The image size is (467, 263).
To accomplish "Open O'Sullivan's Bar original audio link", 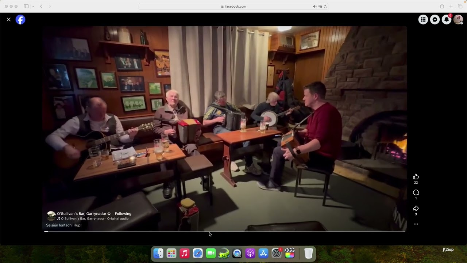I will [94, 218].
